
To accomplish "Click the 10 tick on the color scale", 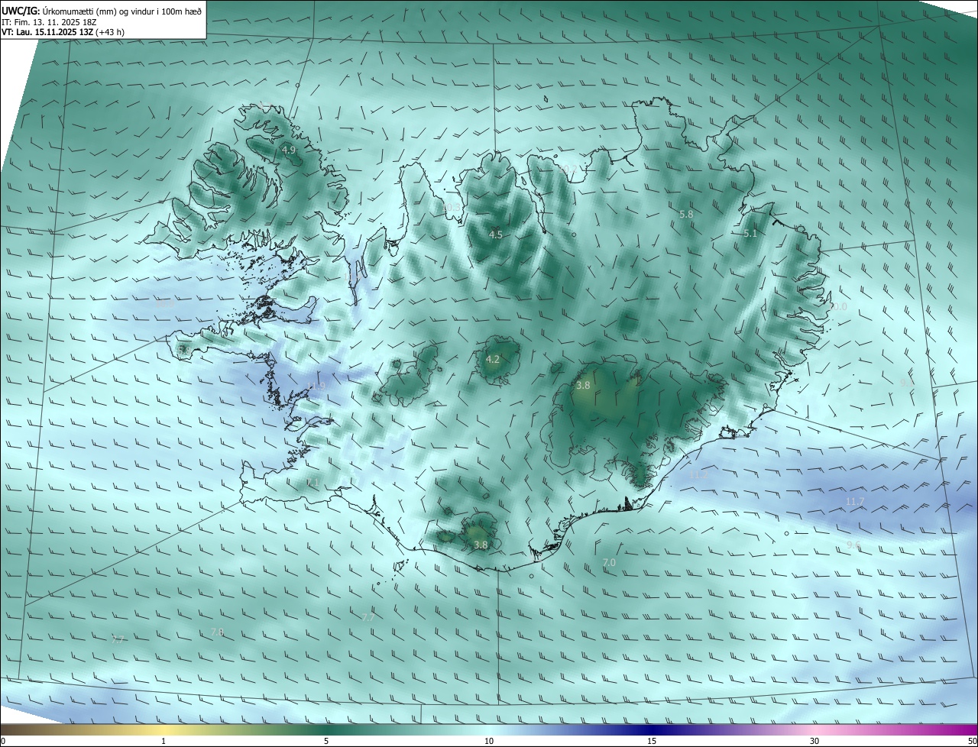I will point(489,741).
